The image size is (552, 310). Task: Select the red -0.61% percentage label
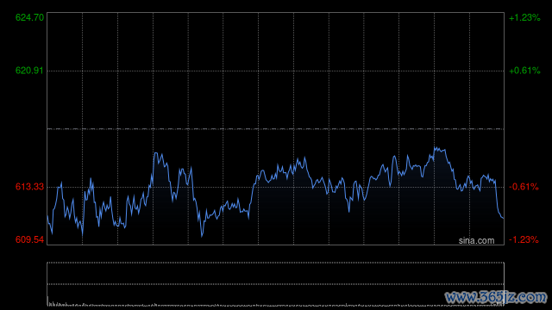tap(524, 187)
